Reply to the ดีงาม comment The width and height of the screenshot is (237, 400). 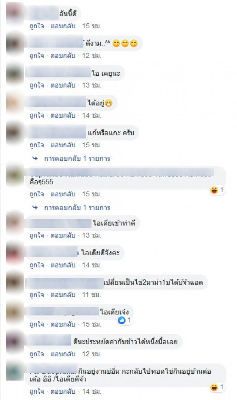click(63, 56)
